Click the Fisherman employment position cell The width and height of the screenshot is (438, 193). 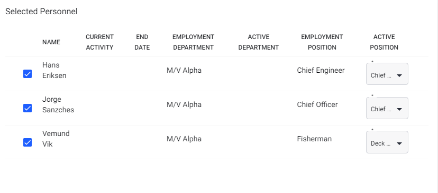pyautogui.click(x=314, y=139)
